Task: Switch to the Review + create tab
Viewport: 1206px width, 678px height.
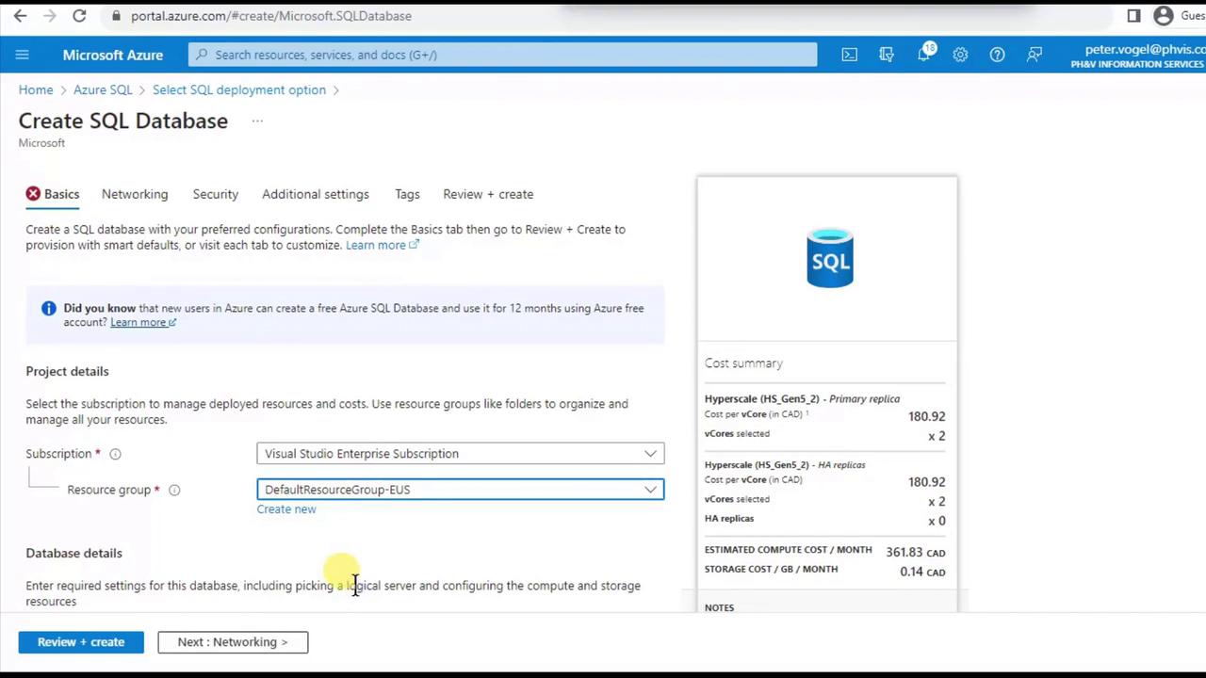Action: click(488, 194)
